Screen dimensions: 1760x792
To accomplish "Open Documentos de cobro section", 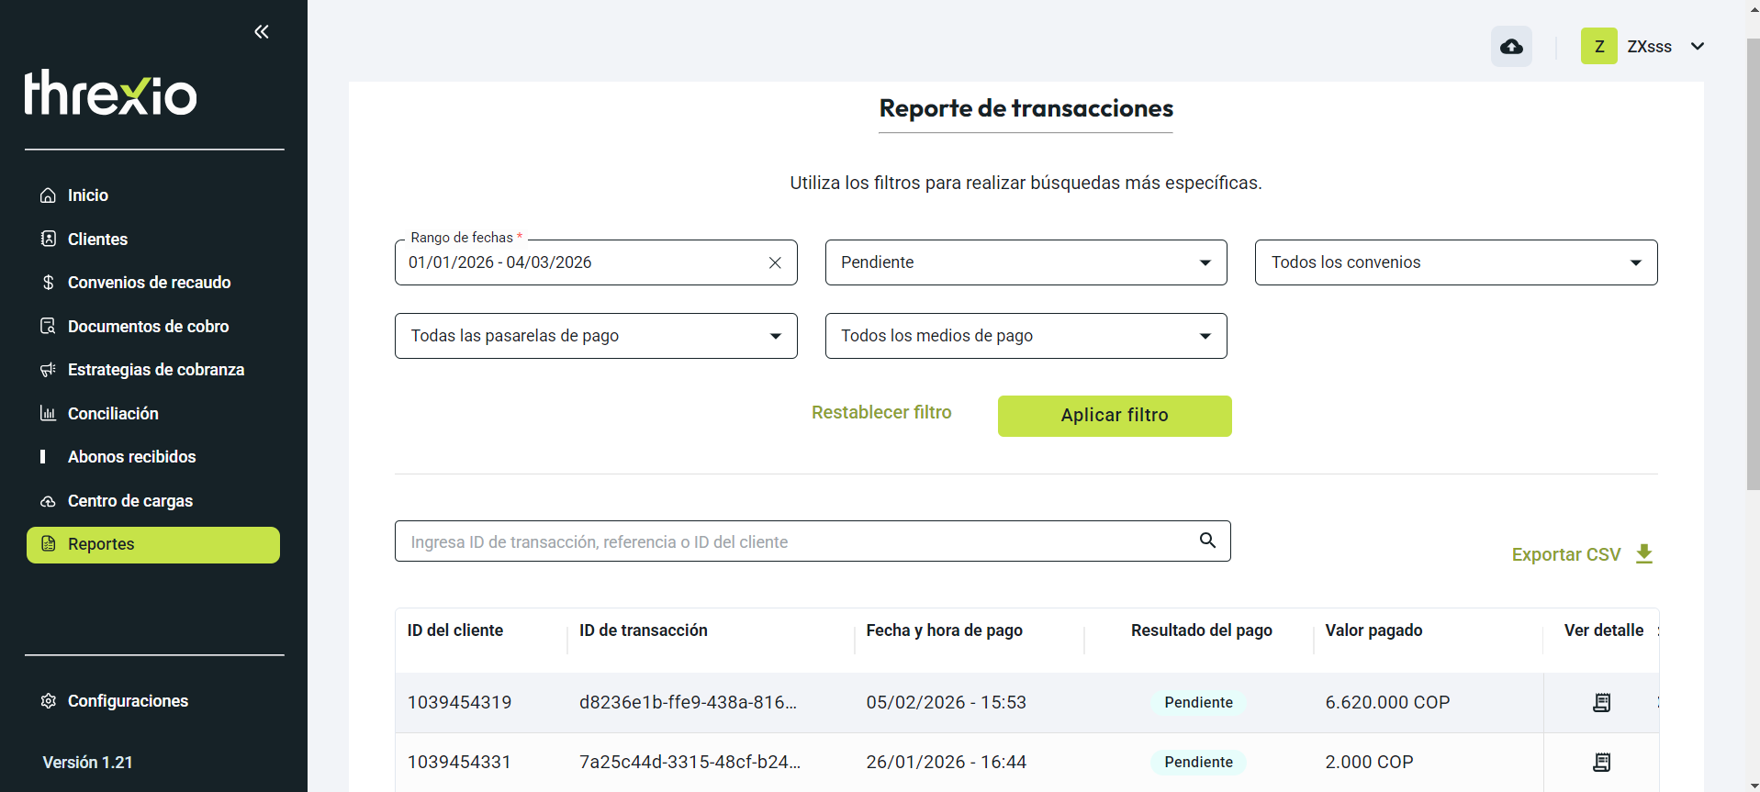I will coord(148,327).
